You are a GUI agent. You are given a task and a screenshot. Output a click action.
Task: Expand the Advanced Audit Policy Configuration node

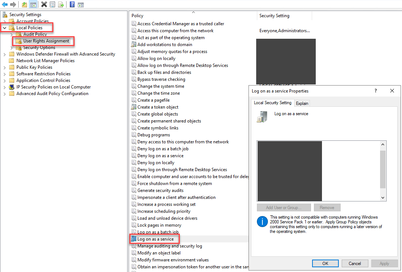coord(4,94)
